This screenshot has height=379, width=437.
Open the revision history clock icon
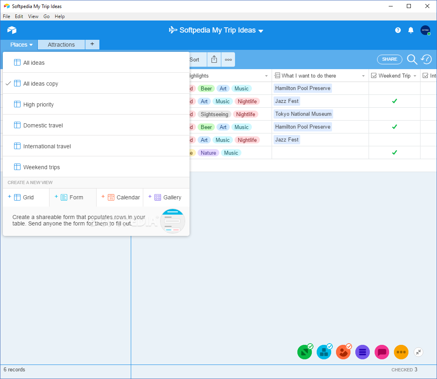(427, 59)
